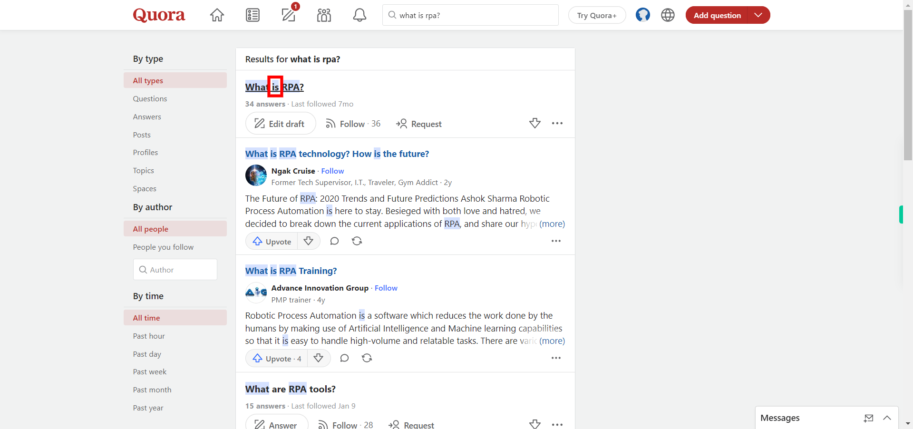Expand (more) on Ngak Cruise's answer
The image size is (913, 429).
point(552,224)
